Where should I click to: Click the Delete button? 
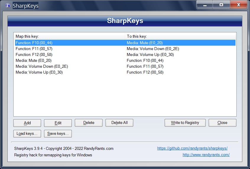point(89,123)
